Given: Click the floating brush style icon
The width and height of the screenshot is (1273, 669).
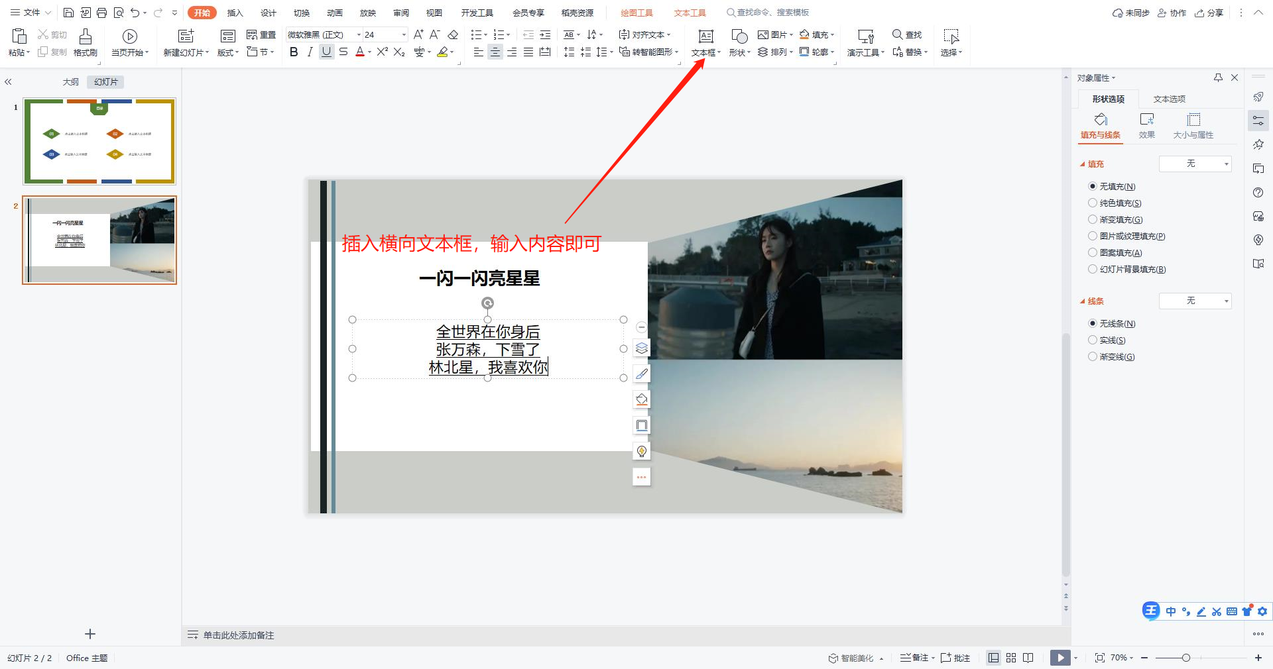Looking at the screenshot, I should point(641,374).
